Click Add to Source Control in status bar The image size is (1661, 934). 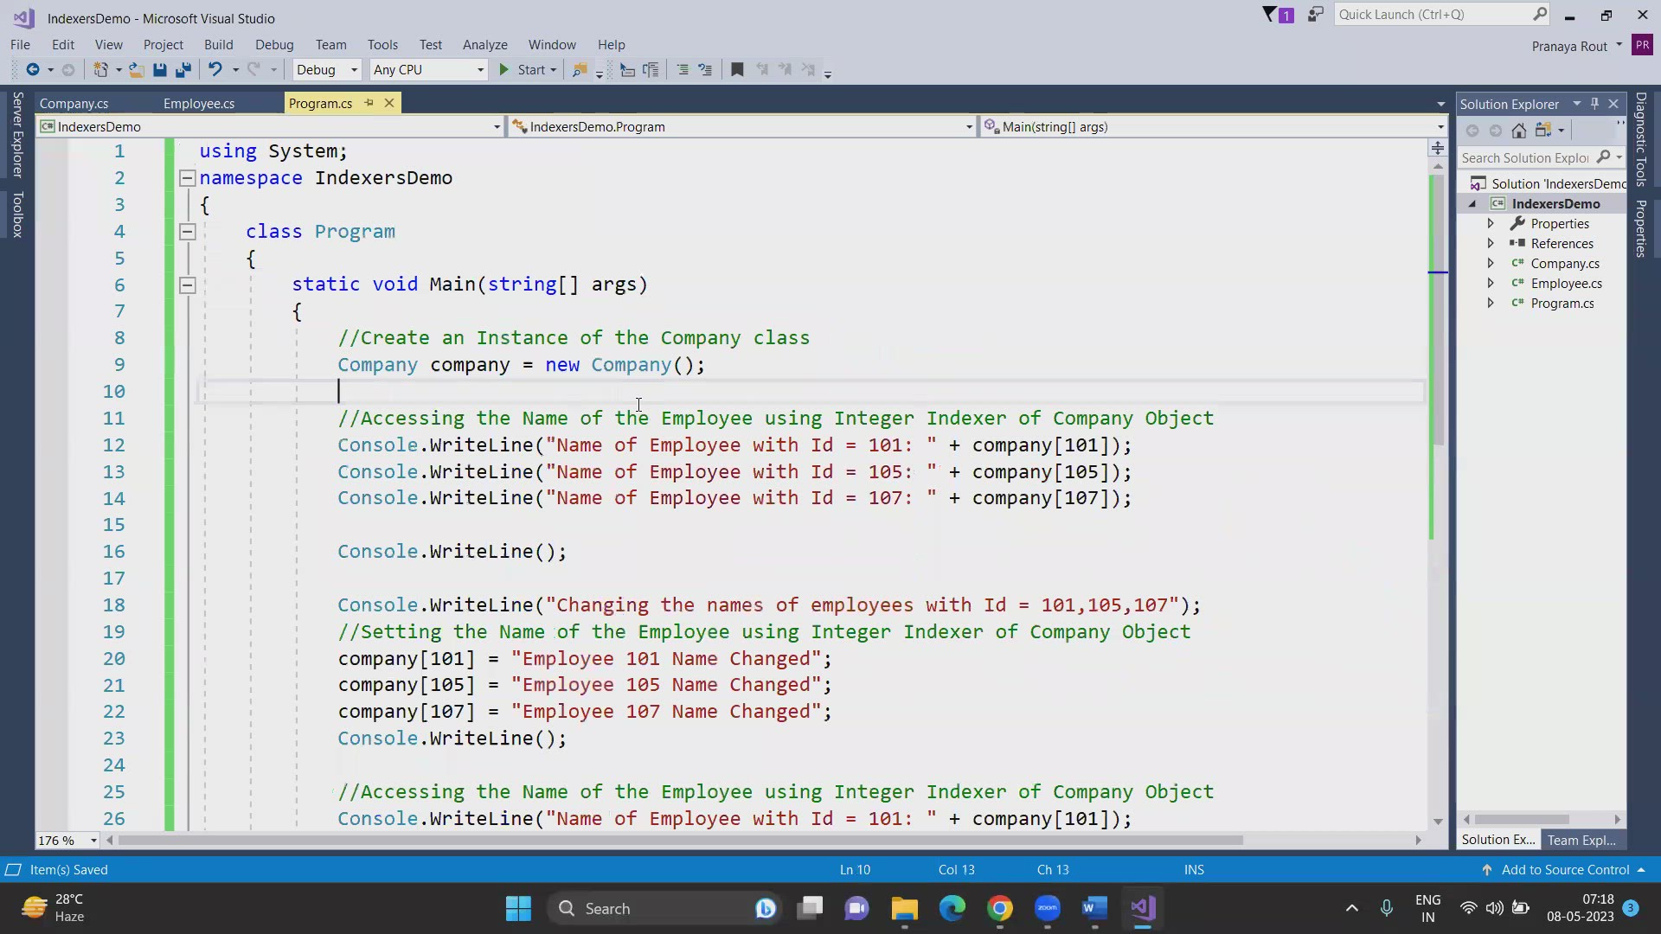(1564, 870)
